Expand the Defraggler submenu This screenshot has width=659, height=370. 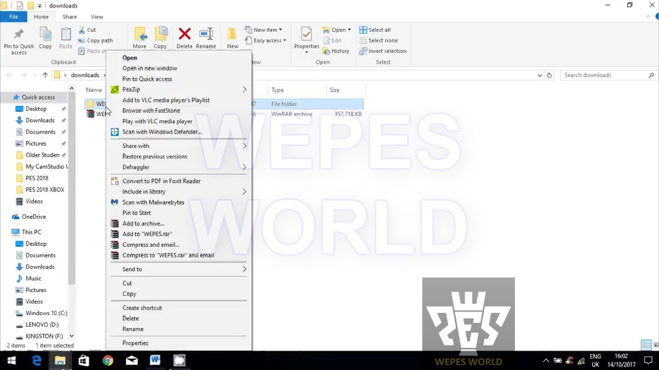244,167
